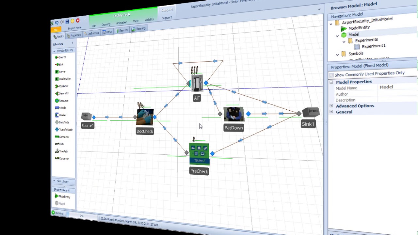The image size is (418, 235).
Task: Click the ModelEntity item in Project Library
Action: click(63, 196)
